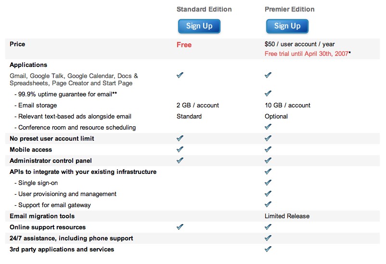Click Premier checkmark for 24/7 assistance
386x264 pixels.
point(268,238)
